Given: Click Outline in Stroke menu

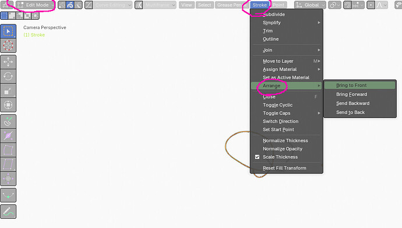Looking at the screenshot, I should (x=287, y=39).
